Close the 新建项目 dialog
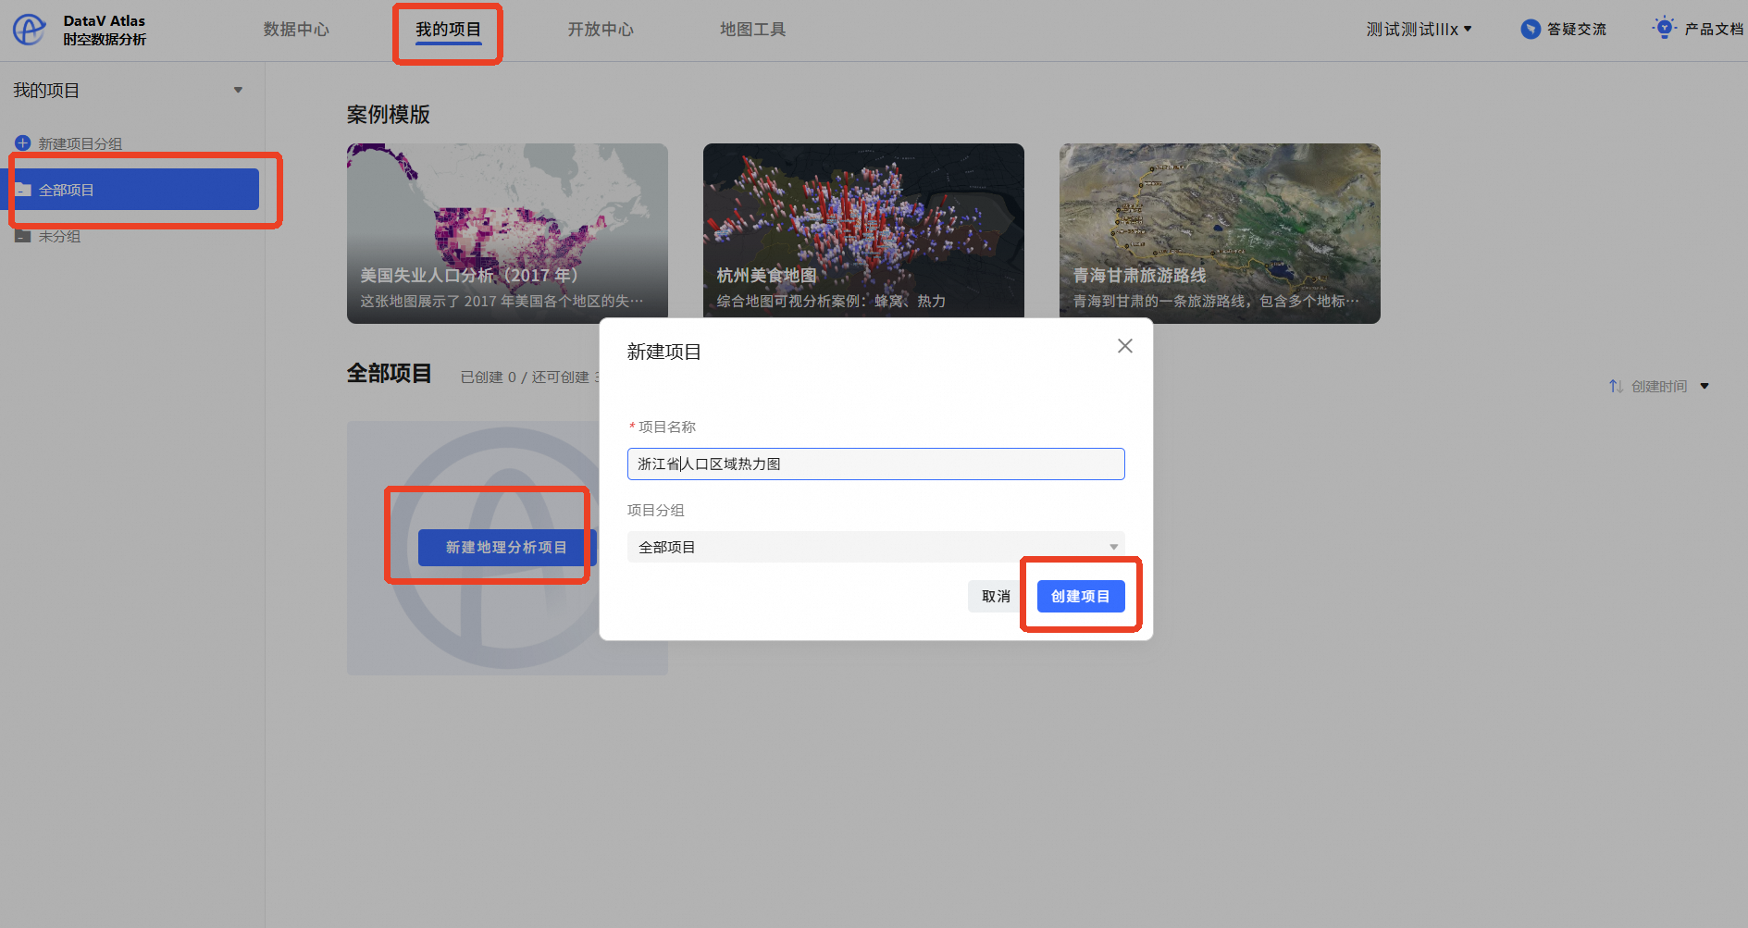The image size is (1748, 928). 1124,346
